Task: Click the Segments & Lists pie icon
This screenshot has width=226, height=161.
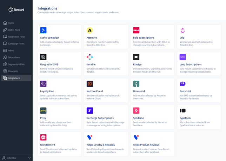Action: point(5,64)
